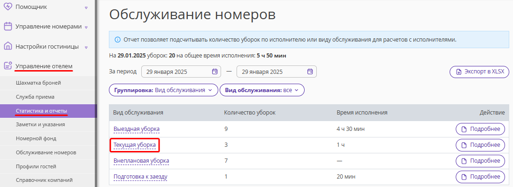Open Справочник компаний
513x187 pixels.
(x=44, y=180)
